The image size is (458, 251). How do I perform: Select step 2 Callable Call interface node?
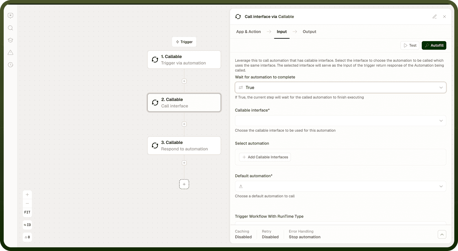click(x=184, y=102)
